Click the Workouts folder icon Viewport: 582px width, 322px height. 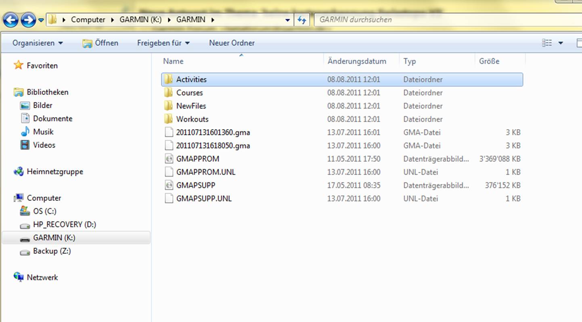point(168,119)
